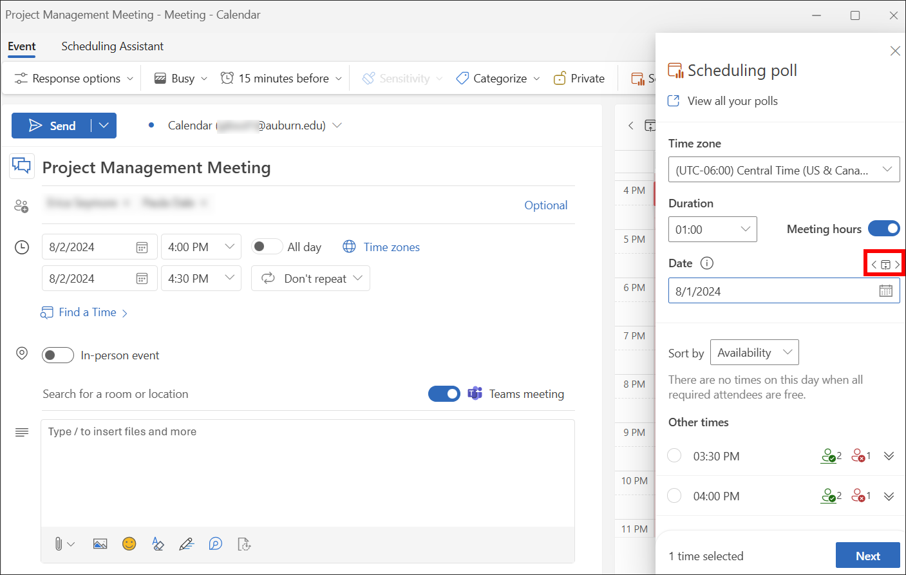Click the text highlight formatting icon
906x575 pixels.
158,544
